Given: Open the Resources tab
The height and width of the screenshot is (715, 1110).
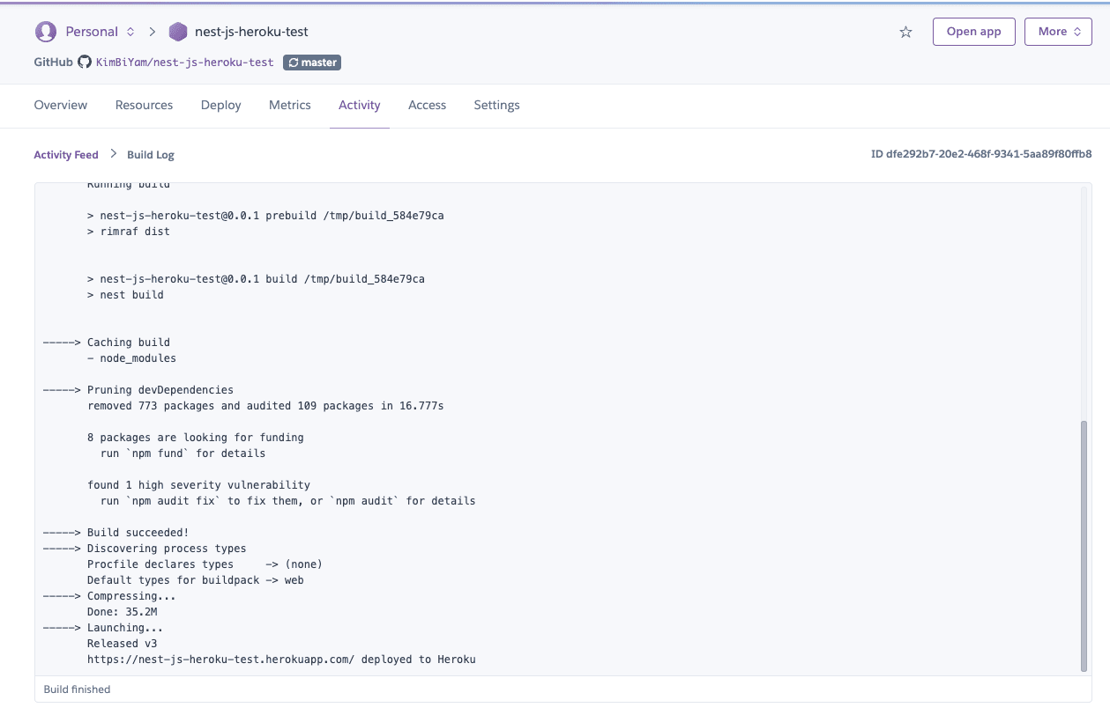Looking at the screenshot, I should (x=144, y=105).
